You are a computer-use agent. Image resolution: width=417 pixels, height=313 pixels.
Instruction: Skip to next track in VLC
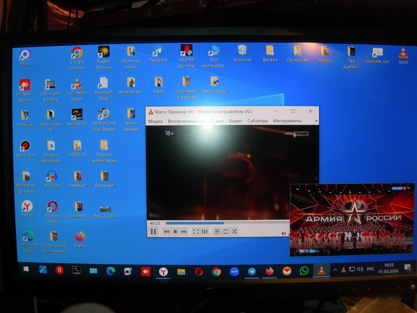(183, 232)
